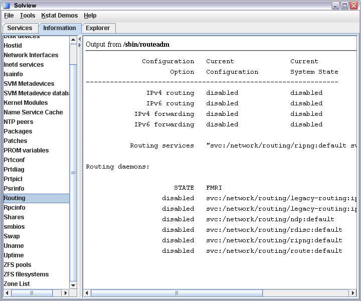Click the Routing services label
The width and height of the screenshot is (361, 301).
coord(162,145)
